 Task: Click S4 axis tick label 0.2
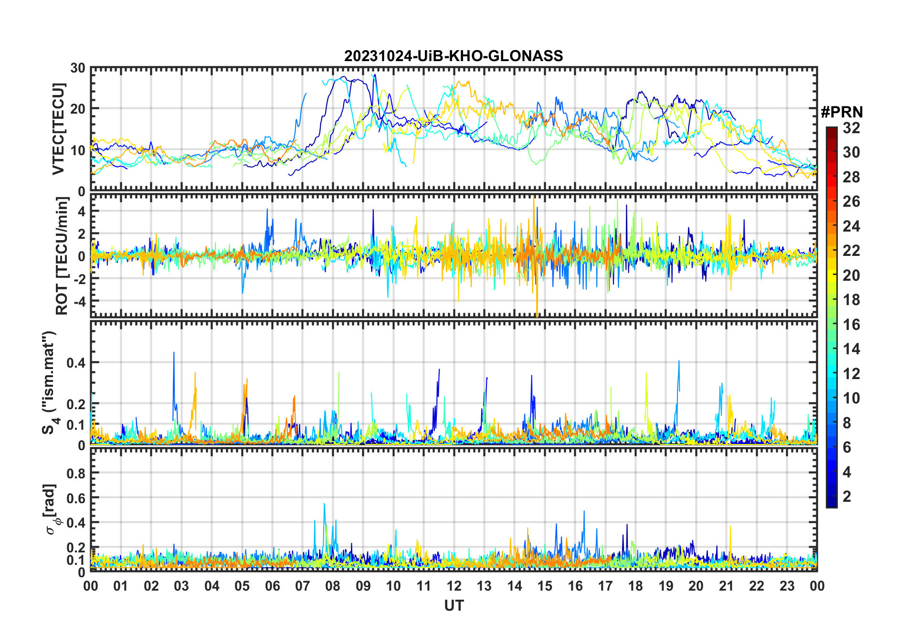click(76, 404)
